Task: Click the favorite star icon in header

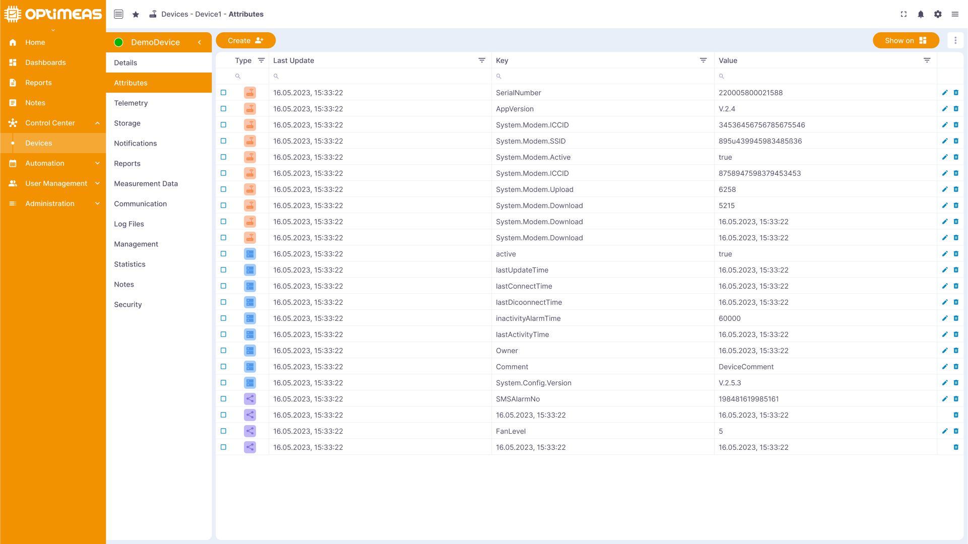Action: click(x=136, y=15)
